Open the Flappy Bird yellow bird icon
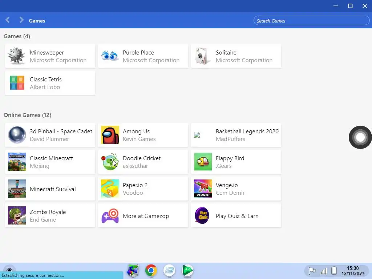This screenshot has height=279, width=372. (203, 162)
